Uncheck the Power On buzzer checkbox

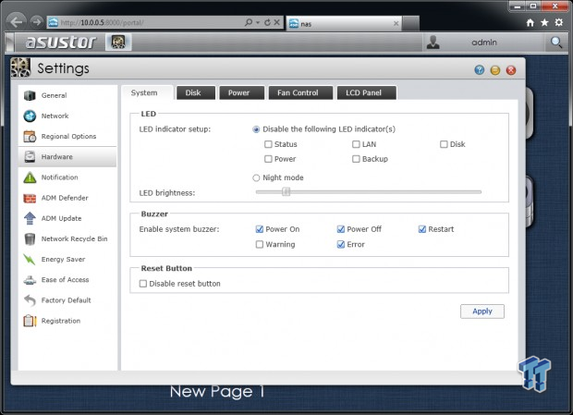click(x=259, y=229)
